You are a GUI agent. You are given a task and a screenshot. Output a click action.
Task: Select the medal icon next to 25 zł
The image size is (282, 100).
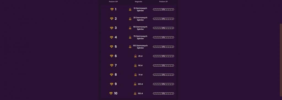[135, 56]
